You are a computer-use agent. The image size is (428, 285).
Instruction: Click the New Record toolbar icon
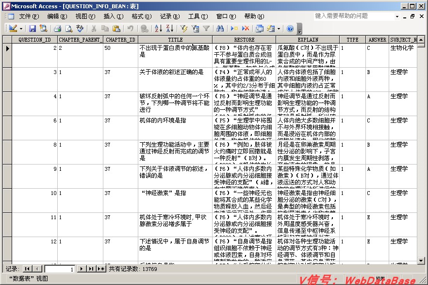point(234,29)
